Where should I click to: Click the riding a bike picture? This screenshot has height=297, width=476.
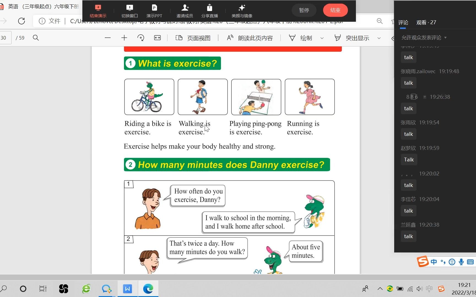149,97
